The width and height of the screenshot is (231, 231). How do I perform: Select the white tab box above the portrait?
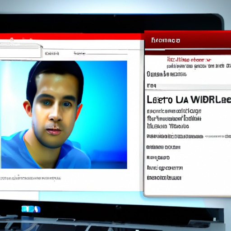click(21, 51)
